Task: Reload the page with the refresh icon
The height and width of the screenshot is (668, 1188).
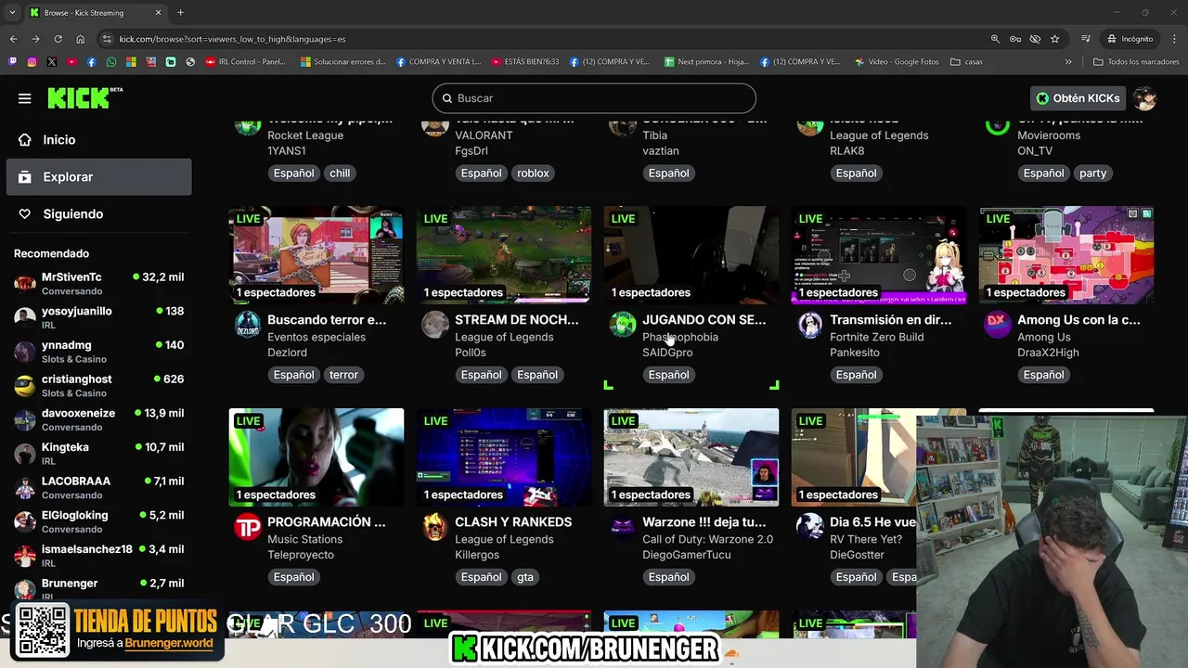Action: [x=58, y=39]
